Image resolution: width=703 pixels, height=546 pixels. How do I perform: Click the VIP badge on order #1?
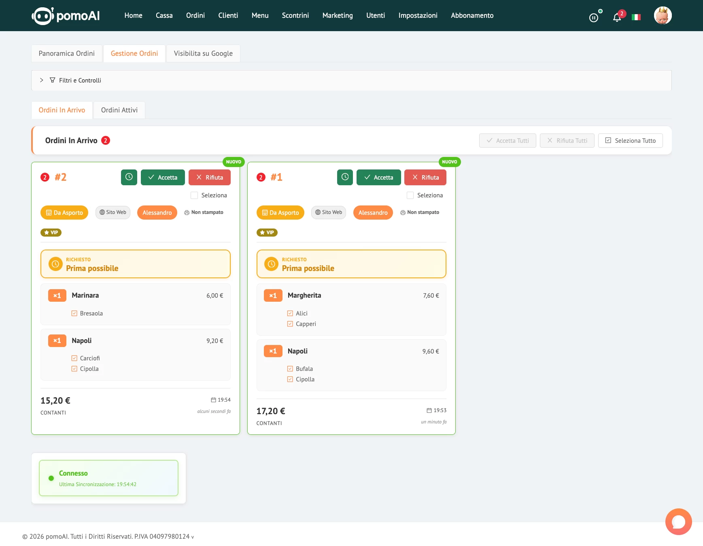[x=267, y=233]
